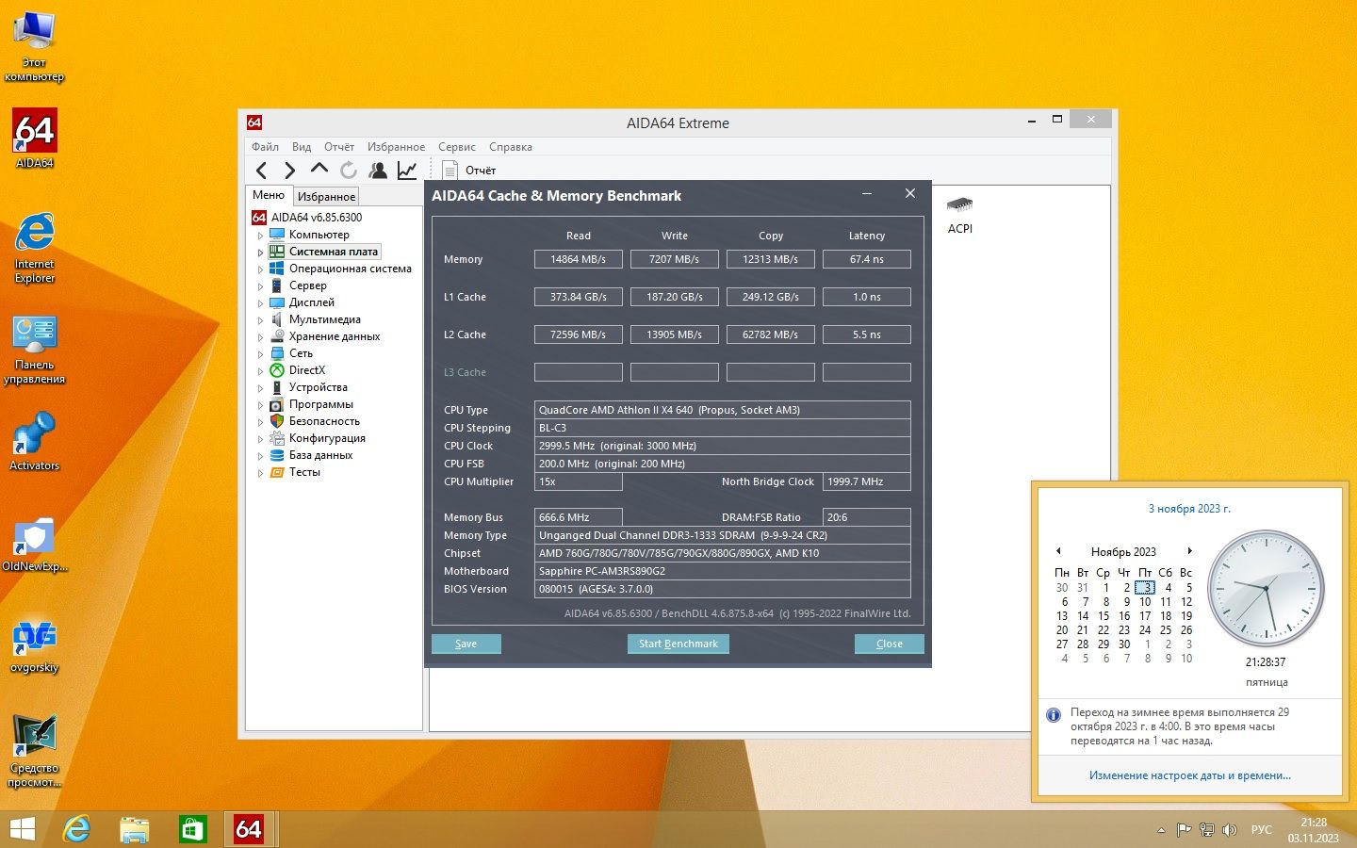The height and width of the screenshot is (848, 1357).
Task: Click the Start Benchmark button
Action: (678, 644)
